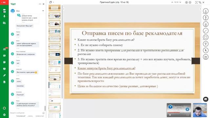The width and height of the screenshot is (210, 118).
Task: Expand the Все recipients dropdown
Action: click(43, 11)
